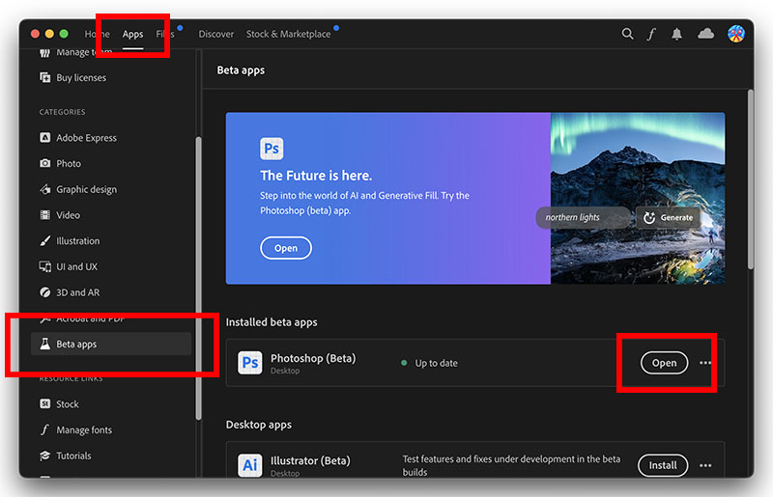773x497 pixels.
Task: Switch to the Apps tab
Action: tap(132, 34)
